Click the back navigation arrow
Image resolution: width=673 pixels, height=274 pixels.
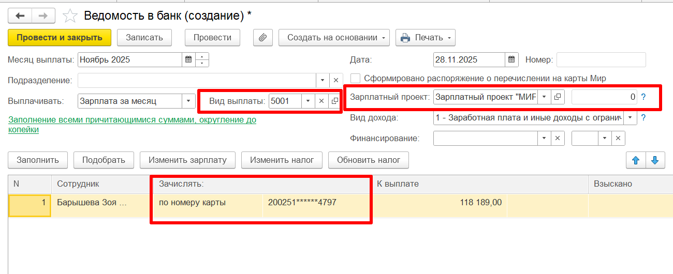pyautogui.click(x=20, y=16)
